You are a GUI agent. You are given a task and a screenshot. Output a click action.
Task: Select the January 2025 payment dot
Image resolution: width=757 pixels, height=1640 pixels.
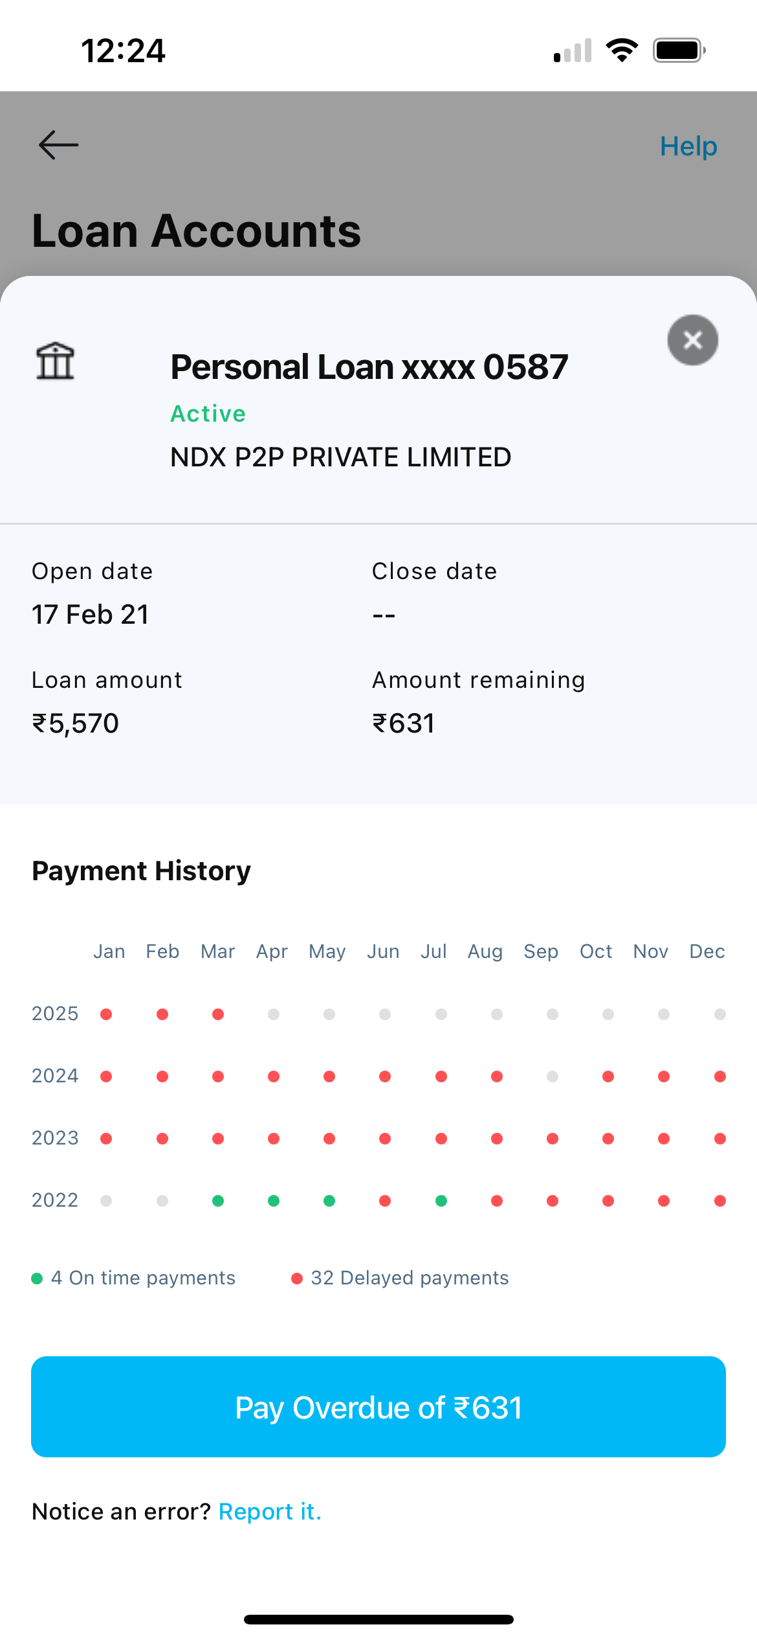coord(107,1014)
